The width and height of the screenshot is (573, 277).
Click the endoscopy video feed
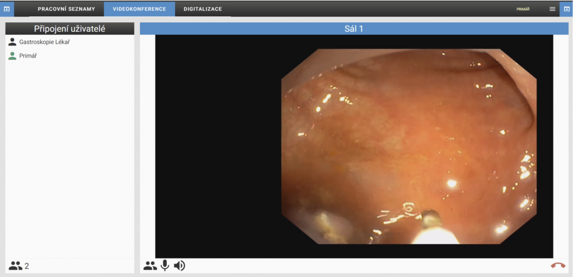408,146
